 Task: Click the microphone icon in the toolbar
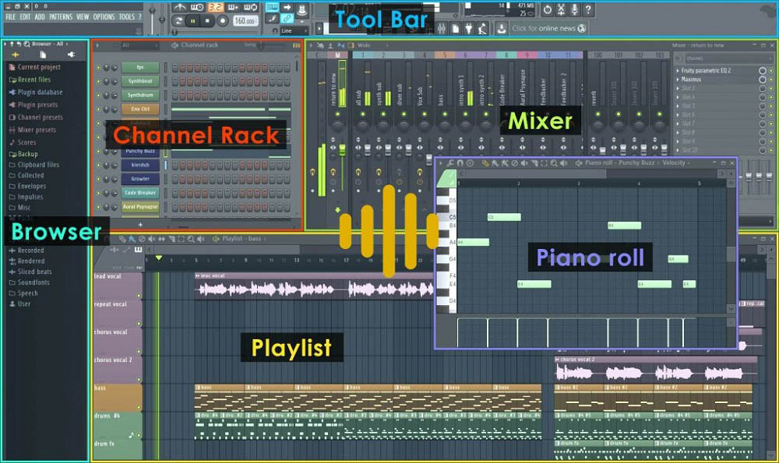[x=575, y=9]
